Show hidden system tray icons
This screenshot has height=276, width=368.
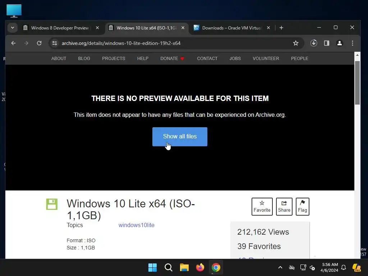(280, 267)
